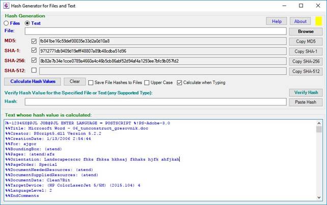Select the Files radio button
The height and width of the screenshot is (205, 327).
(7, 23)
